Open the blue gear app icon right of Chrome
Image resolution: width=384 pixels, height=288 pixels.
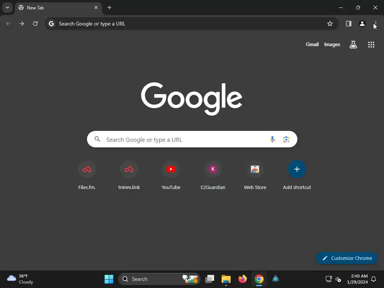pos(276,279)
